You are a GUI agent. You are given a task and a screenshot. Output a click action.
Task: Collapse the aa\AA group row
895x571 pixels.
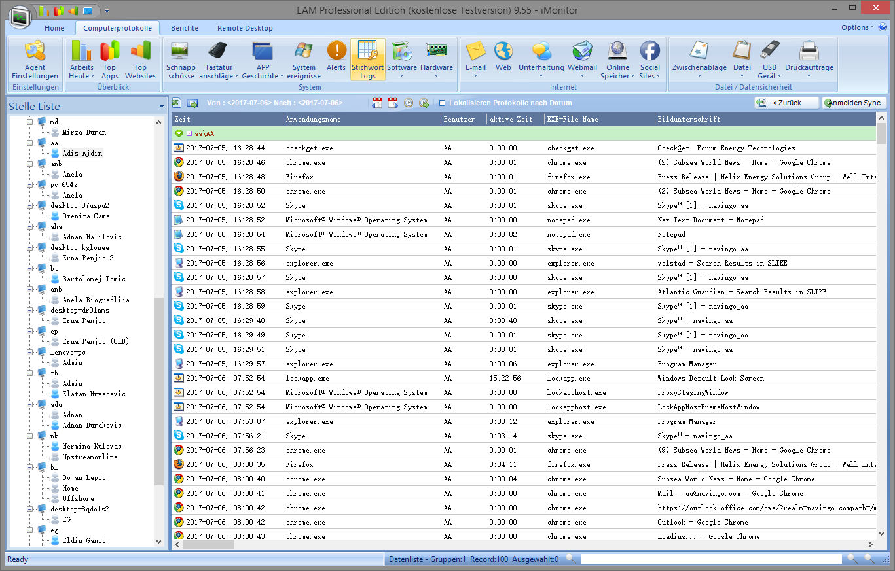click(179, 133)
